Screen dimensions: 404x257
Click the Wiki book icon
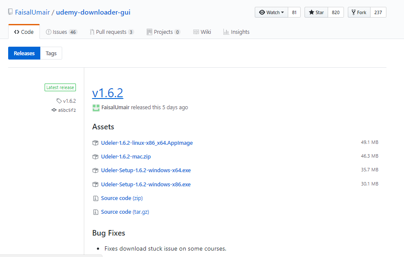196,32
